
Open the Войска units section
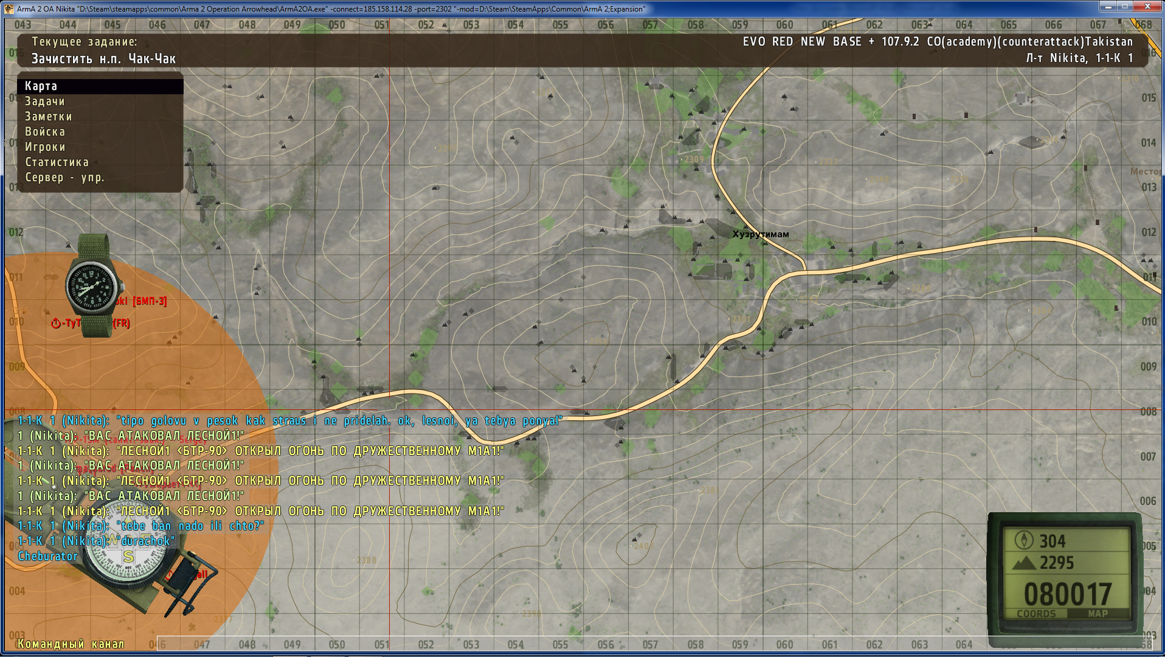click(x=100, y=132)
